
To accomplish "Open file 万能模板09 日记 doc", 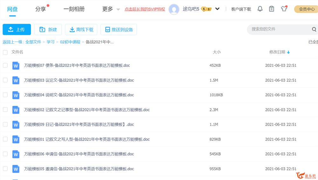I will coord(79,124).
